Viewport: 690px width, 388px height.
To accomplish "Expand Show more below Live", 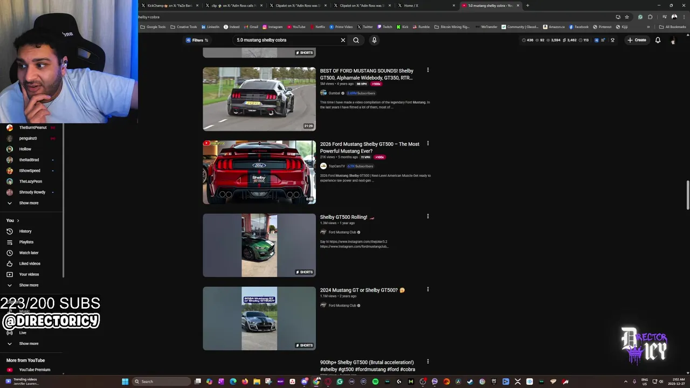I will (29, 343).
